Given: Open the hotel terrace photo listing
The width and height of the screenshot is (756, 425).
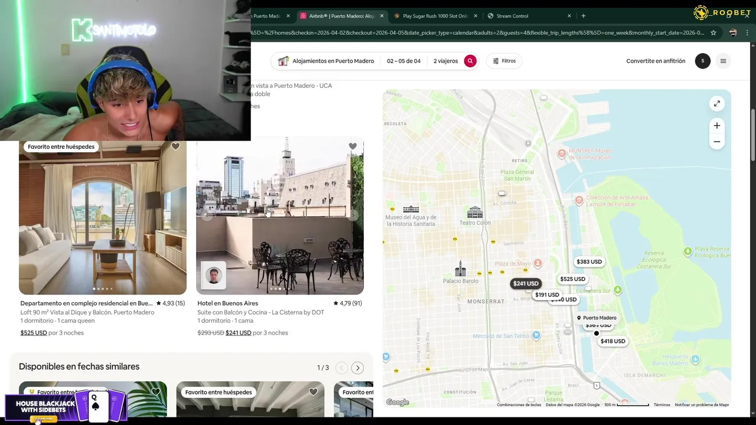Looking at the screenshot, I should [280, 215].
